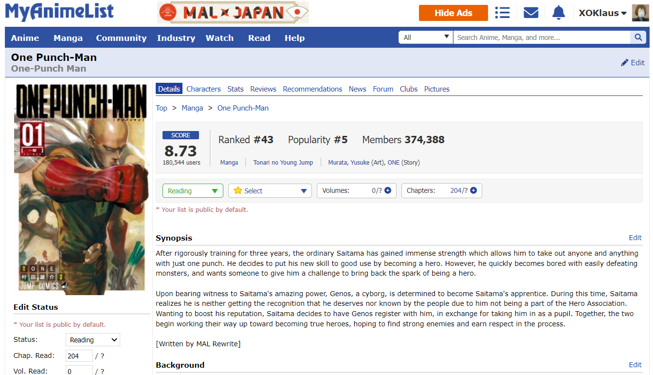Click the Chap. Read input field
Screen dimensions: 653x375
coord(79,356)
